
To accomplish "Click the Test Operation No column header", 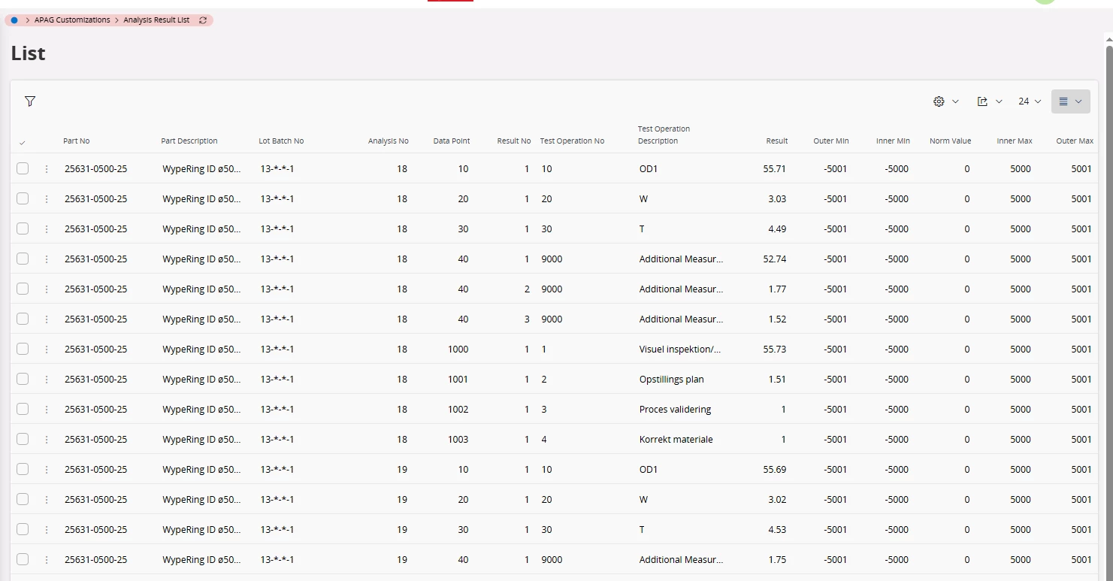I will pos(572,141).
